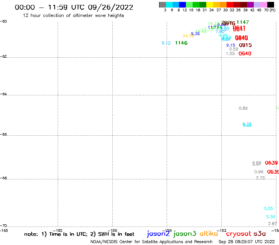
Task: Click the 'jason3' satellite legend label
Action: [185, 234]
